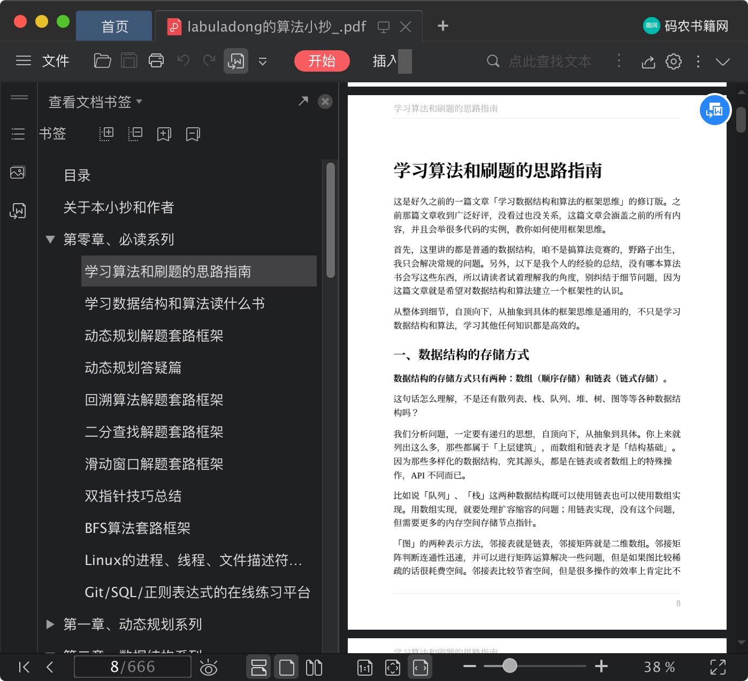Toggle eye protection mode icon

click(x=208, y=667)
